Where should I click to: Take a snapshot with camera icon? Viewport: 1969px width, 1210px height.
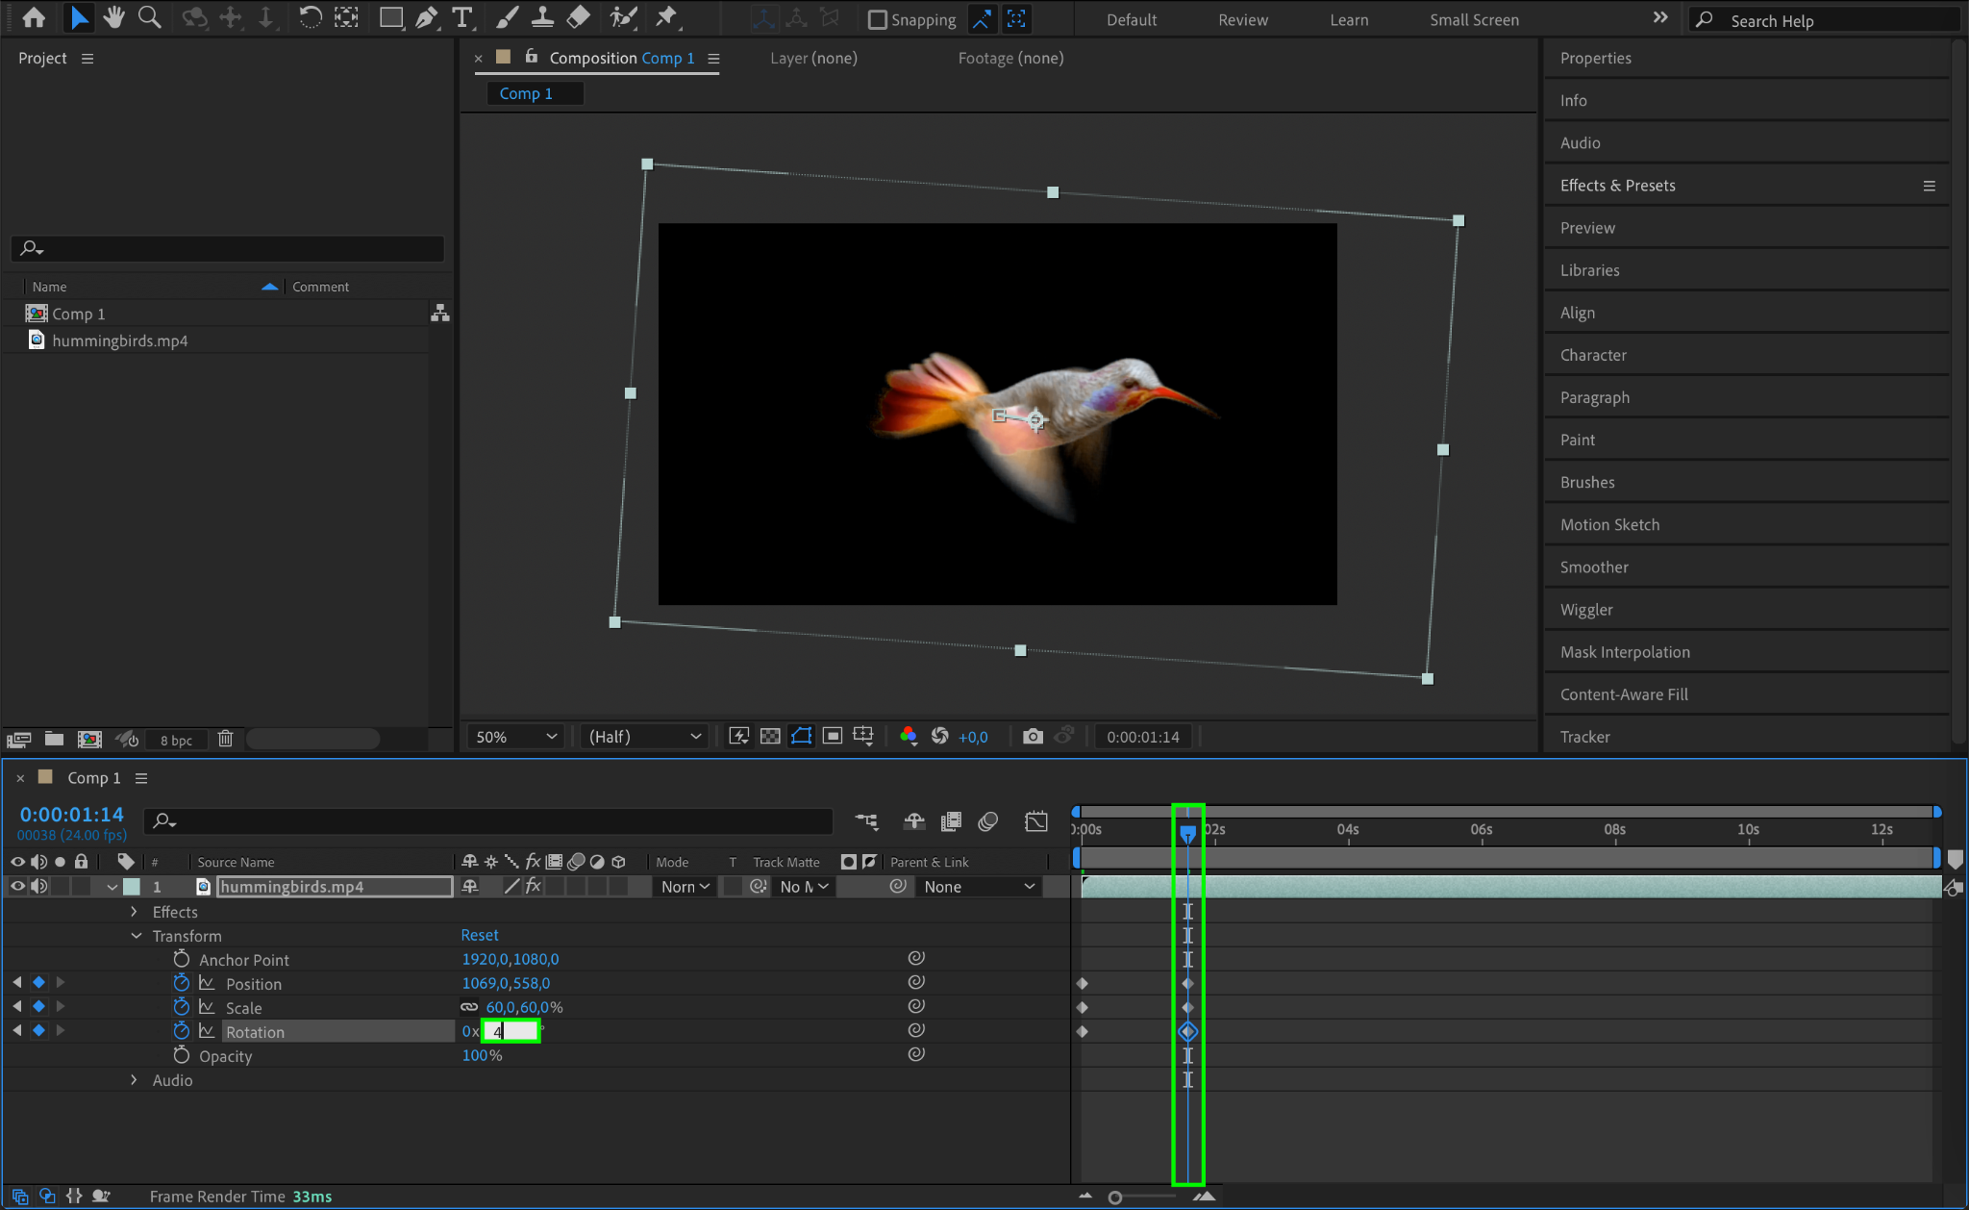(x=1033, y=737)
